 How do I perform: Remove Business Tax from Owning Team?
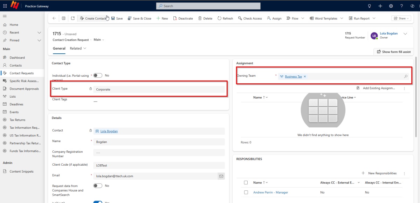(x=305, y=76)
